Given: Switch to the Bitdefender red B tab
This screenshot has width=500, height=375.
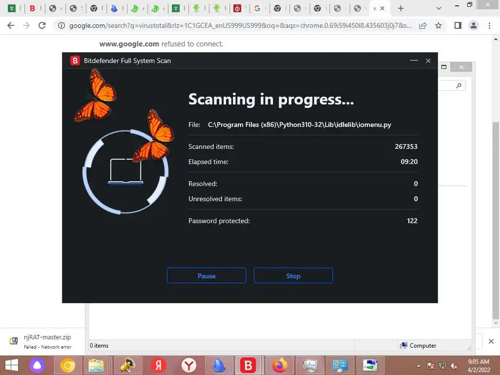Looking at the screenshot, I should (x=32, y=9).
